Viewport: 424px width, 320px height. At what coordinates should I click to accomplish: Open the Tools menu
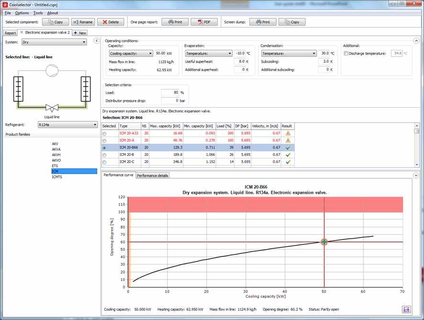(38, 13)
